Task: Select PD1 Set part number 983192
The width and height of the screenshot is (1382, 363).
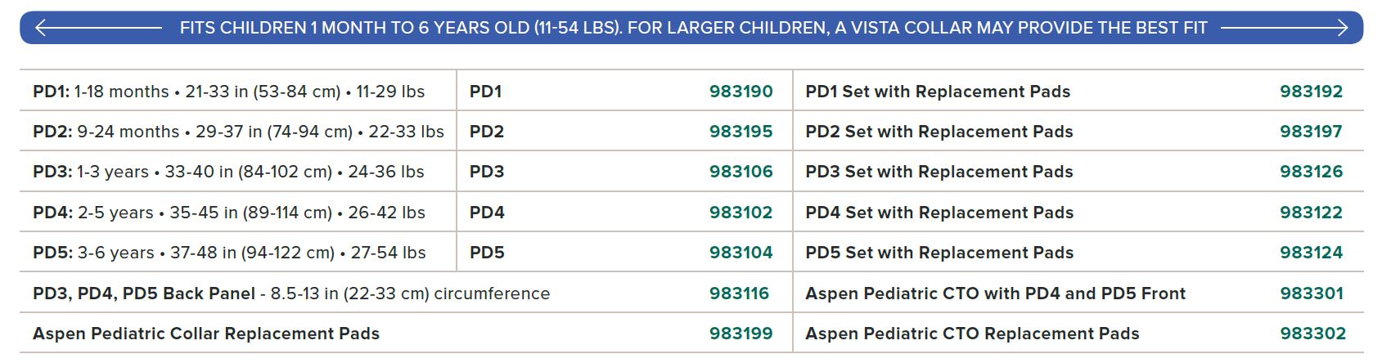Action: [x=1311, y=92]
